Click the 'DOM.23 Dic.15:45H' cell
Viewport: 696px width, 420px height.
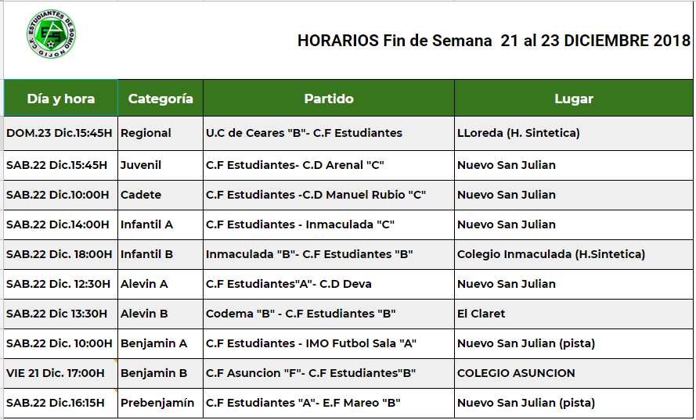(x=61, y=133)
